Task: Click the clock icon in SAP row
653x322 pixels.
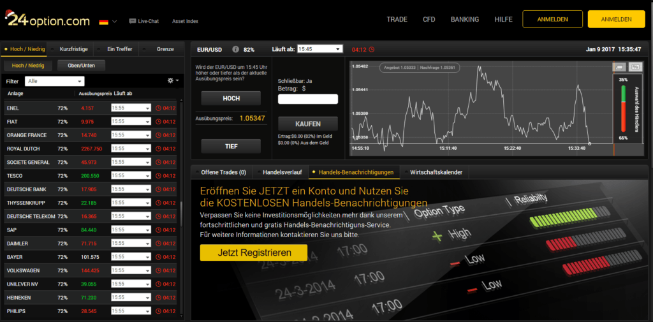Action: [158, 230]
